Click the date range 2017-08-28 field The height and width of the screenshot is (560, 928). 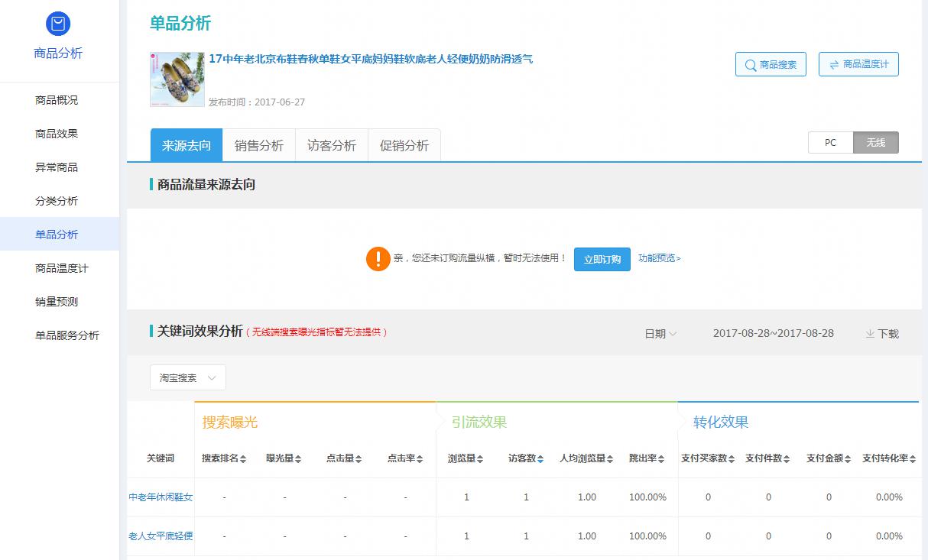click(x=773, y=333)
